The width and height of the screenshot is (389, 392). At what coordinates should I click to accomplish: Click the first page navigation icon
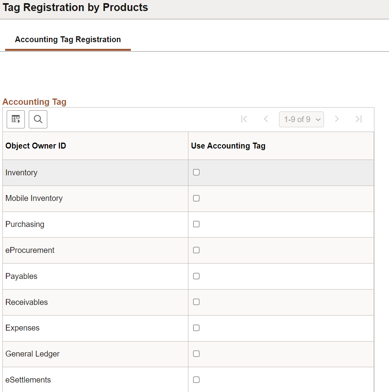[x=244, y=119]
